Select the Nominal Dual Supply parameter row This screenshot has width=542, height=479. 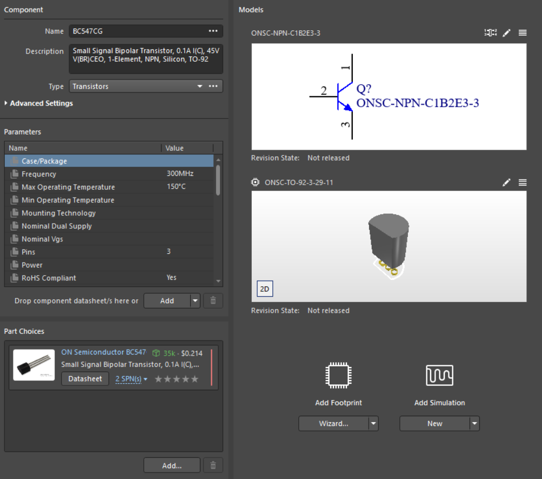[109, 226]
